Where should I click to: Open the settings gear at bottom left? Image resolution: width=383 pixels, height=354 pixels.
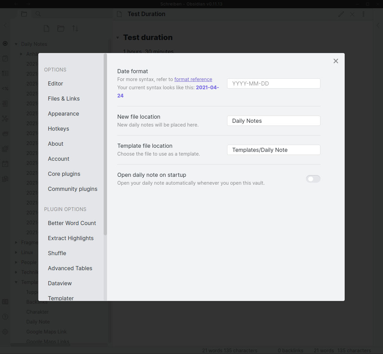(5, 331)
